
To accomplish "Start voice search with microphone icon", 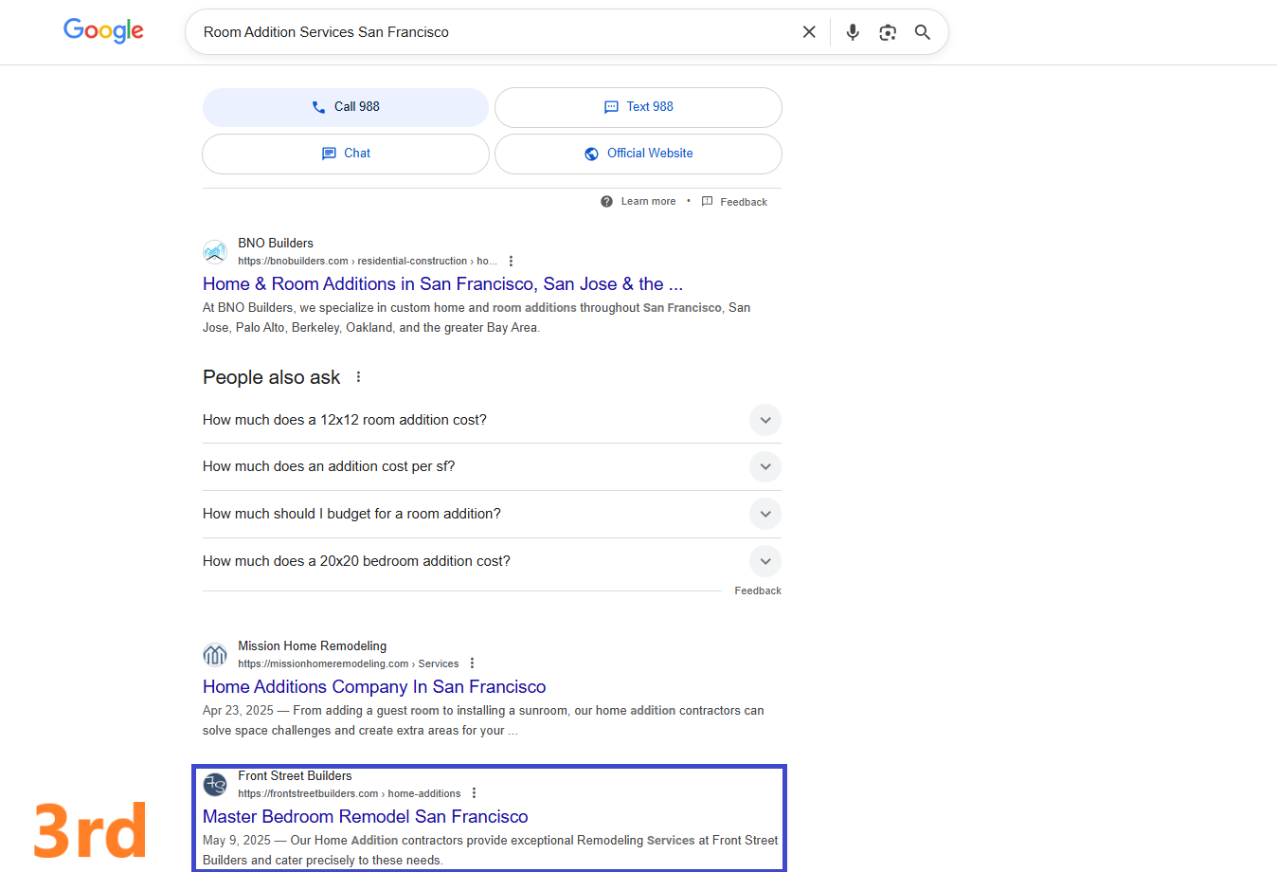I will 853,32.
